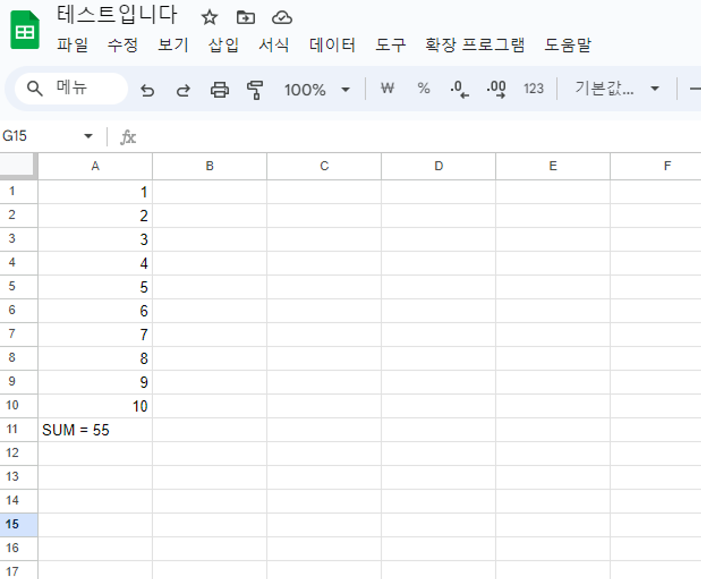The image size is (701, 579).
Task: Select column C header
Action: point(324,166)
